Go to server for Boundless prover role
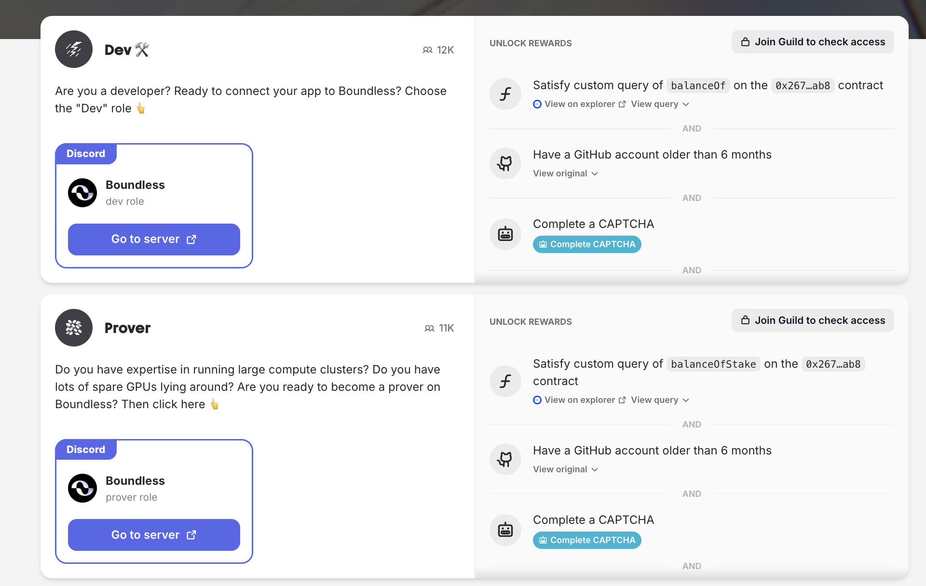Screen dimensions: 926x586 click(x=154, y=535)
